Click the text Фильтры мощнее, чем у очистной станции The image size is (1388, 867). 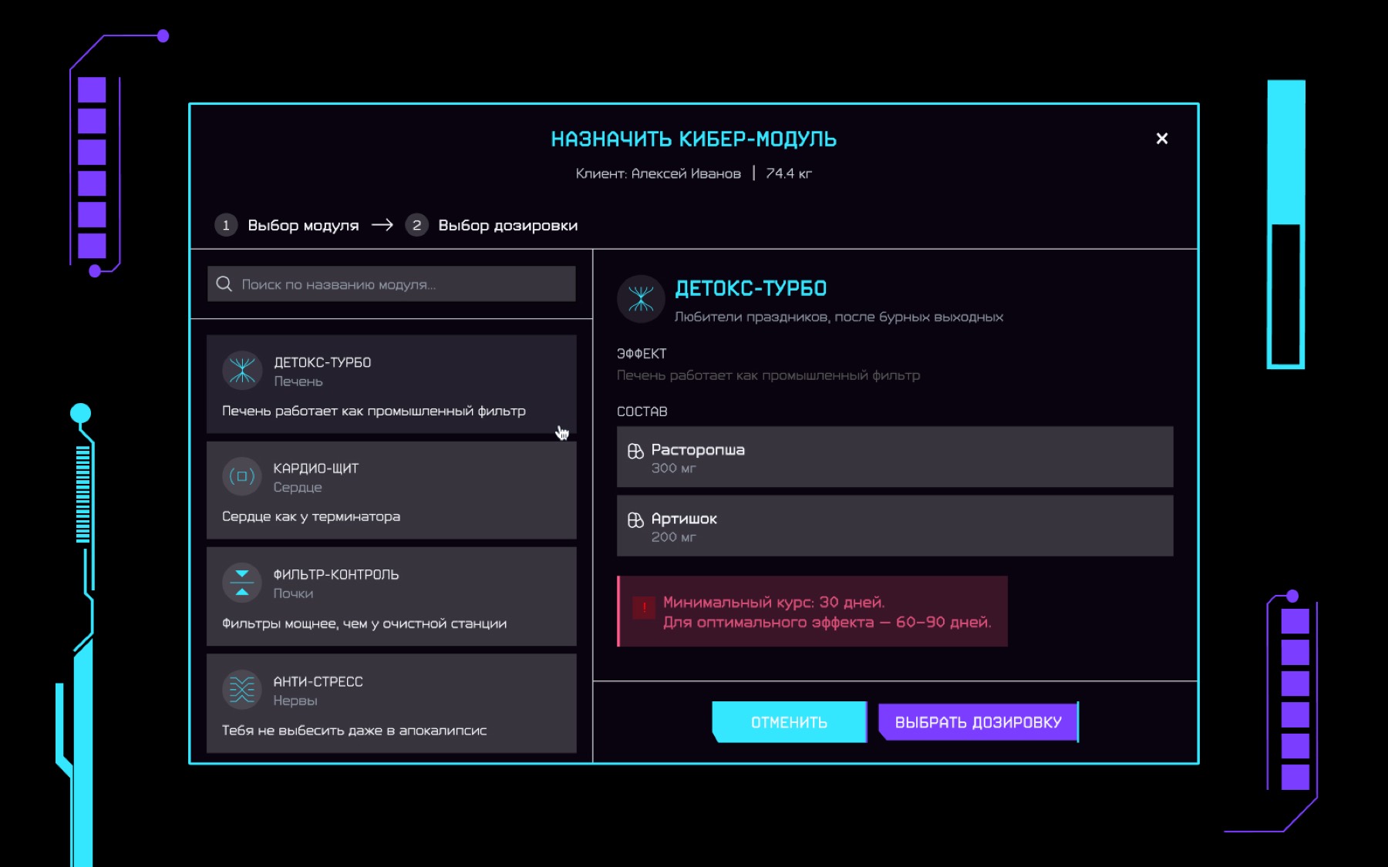tap(365, 623)
